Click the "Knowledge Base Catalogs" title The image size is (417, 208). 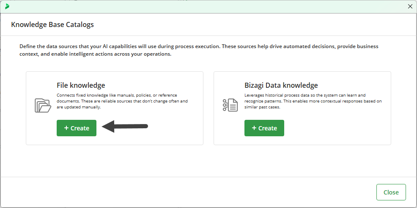click(52, 24)
